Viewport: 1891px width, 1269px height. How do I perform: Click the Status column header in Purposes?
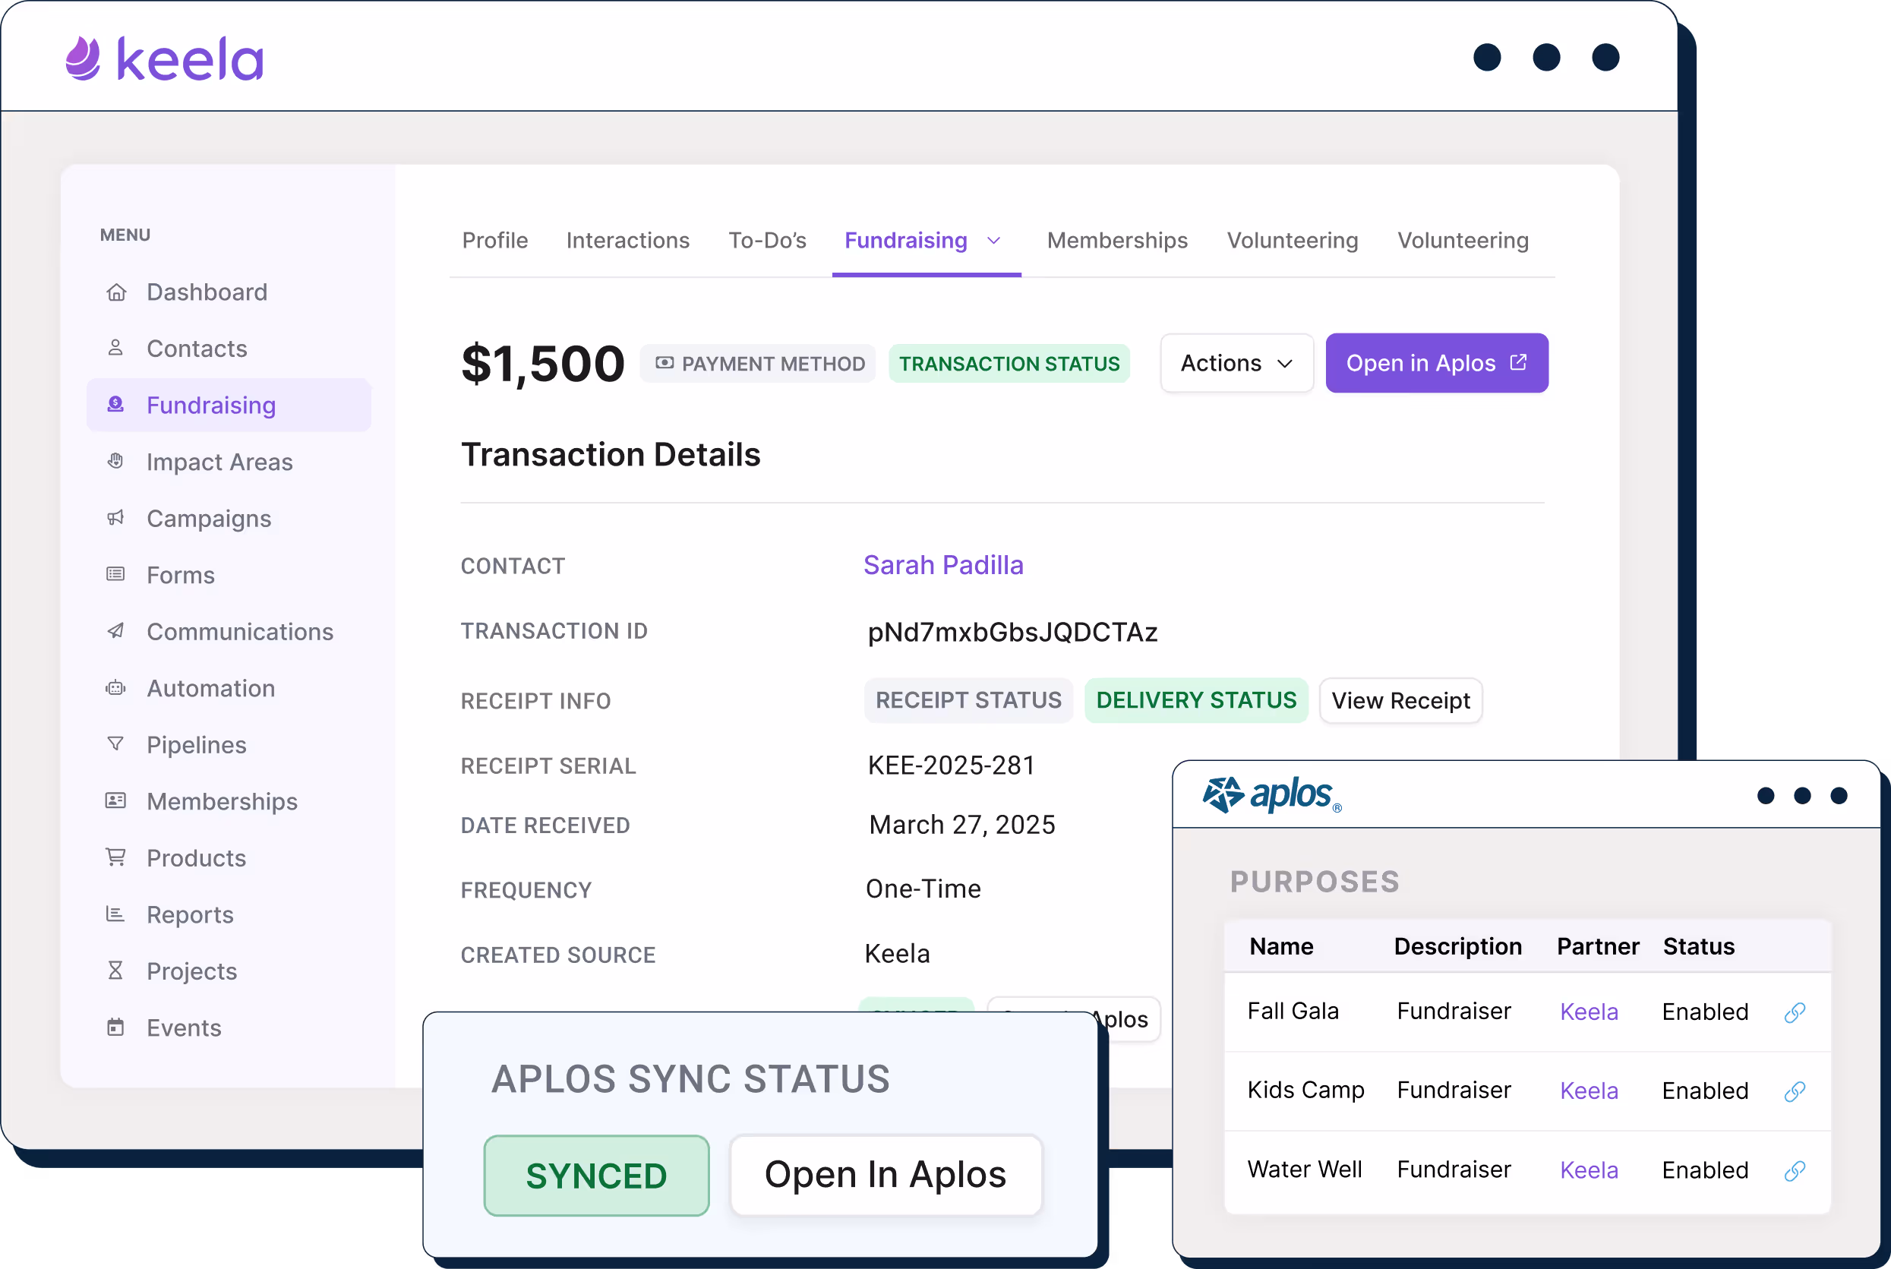tap(1698, 946)
